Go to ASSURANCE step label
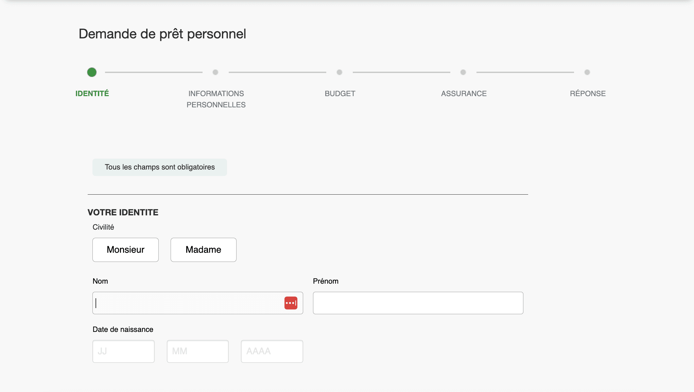The image size is (694, 392). (464, 93)
